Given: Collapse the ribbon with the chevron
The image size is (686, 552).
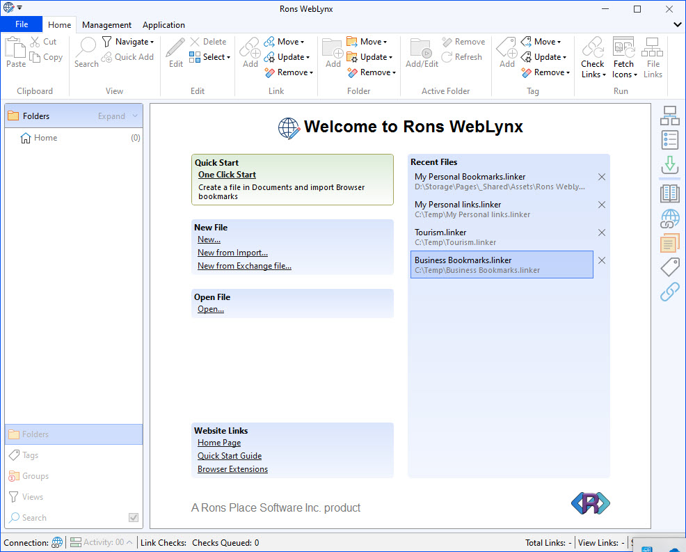Looking at the screenshot, I should (x=677, y=25).
